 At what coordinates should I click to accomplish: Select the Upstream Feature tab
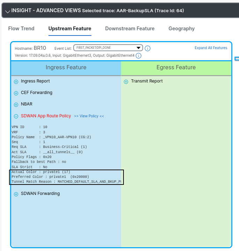[x=70, y=29]
